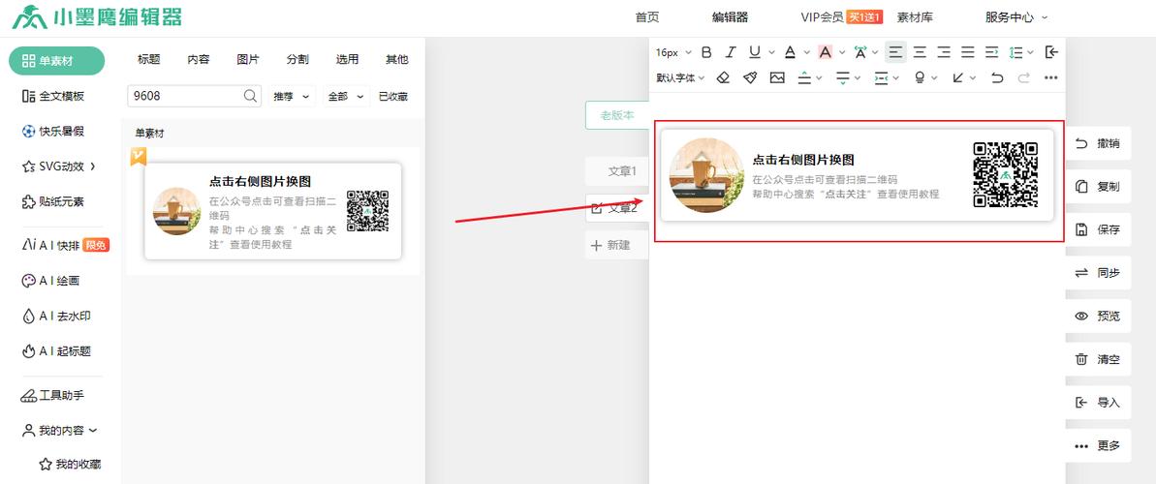Enable center text alignment

[920, 52]
